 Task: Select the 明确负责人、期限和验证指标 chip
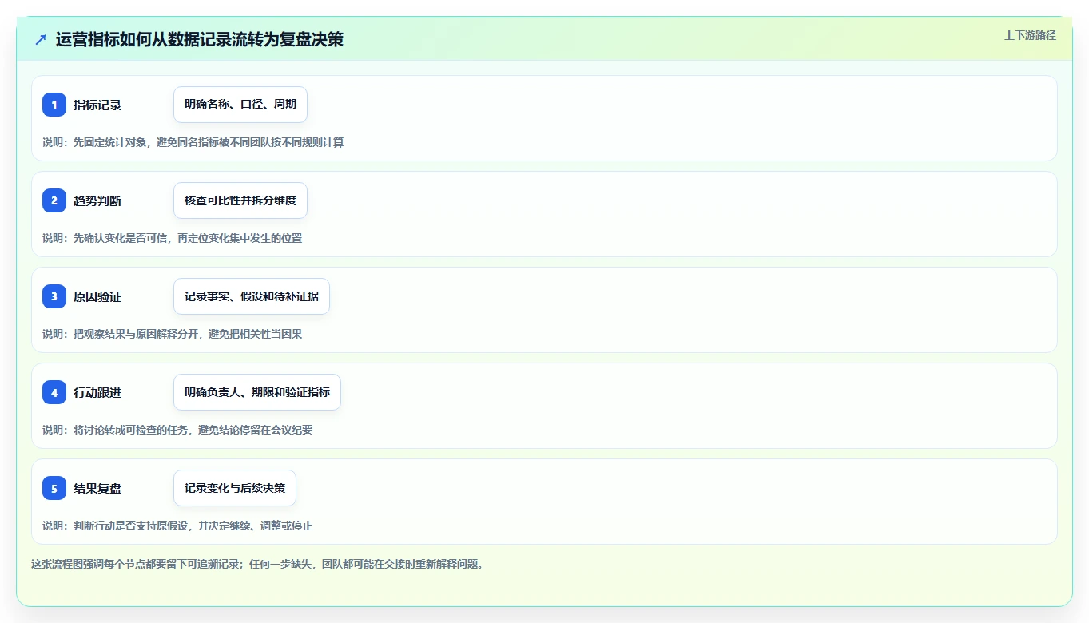point(257,392)
